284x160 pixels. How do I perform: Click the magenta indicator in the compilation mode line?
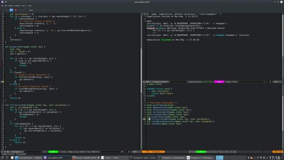tap(219, 82)
